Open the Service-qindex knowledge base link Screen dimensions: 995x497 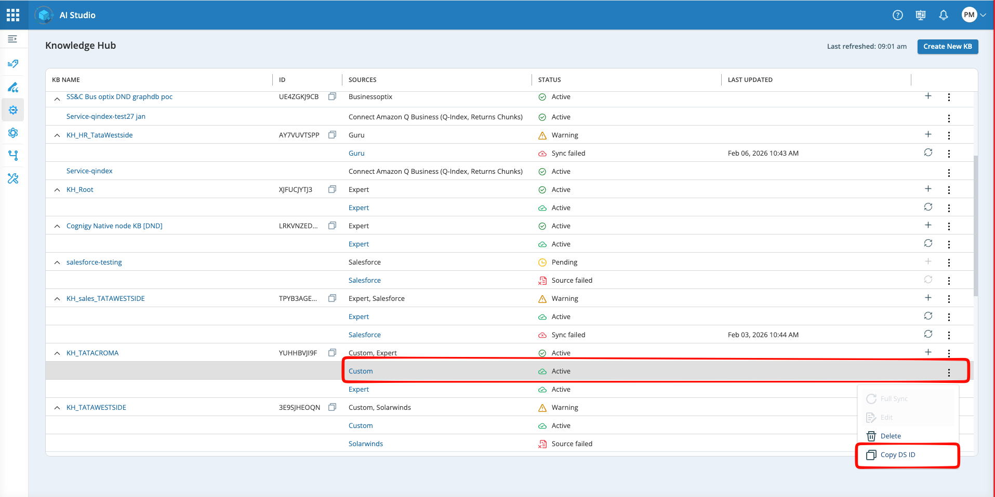pos(89,171)
